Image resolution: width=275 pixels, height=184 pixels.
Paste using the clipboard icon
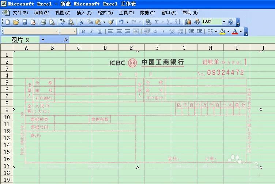coord(98,22)
